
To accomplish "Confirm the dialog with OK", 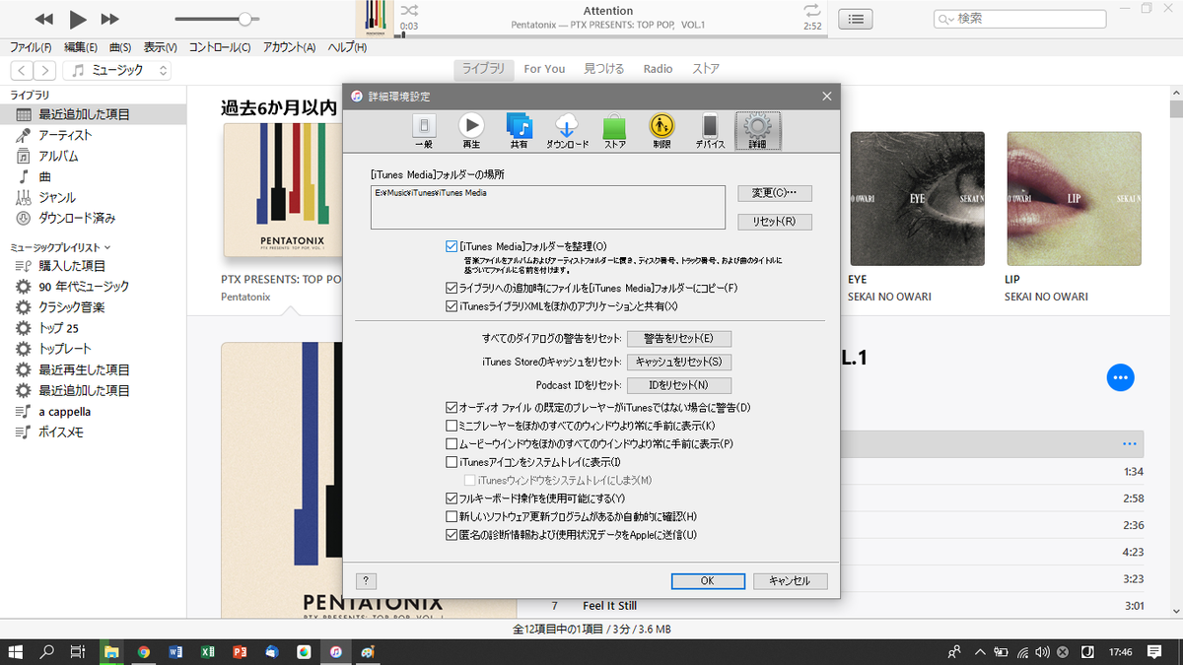I will pos(707,581).
